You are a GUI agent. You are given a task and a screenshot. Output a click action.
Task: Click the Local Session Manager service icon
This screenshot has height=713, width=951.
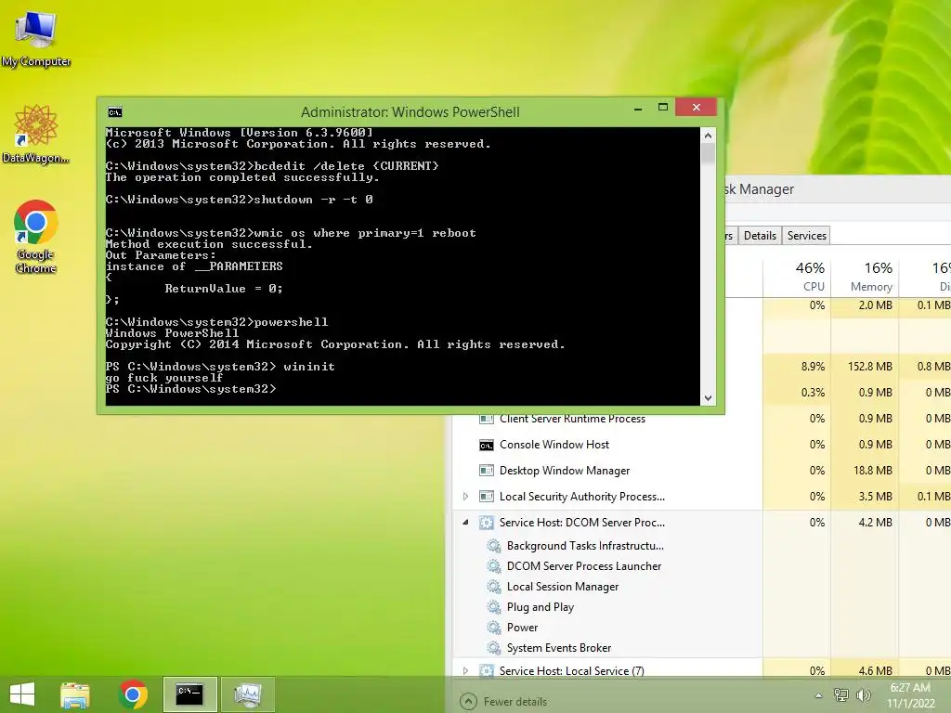494,587
